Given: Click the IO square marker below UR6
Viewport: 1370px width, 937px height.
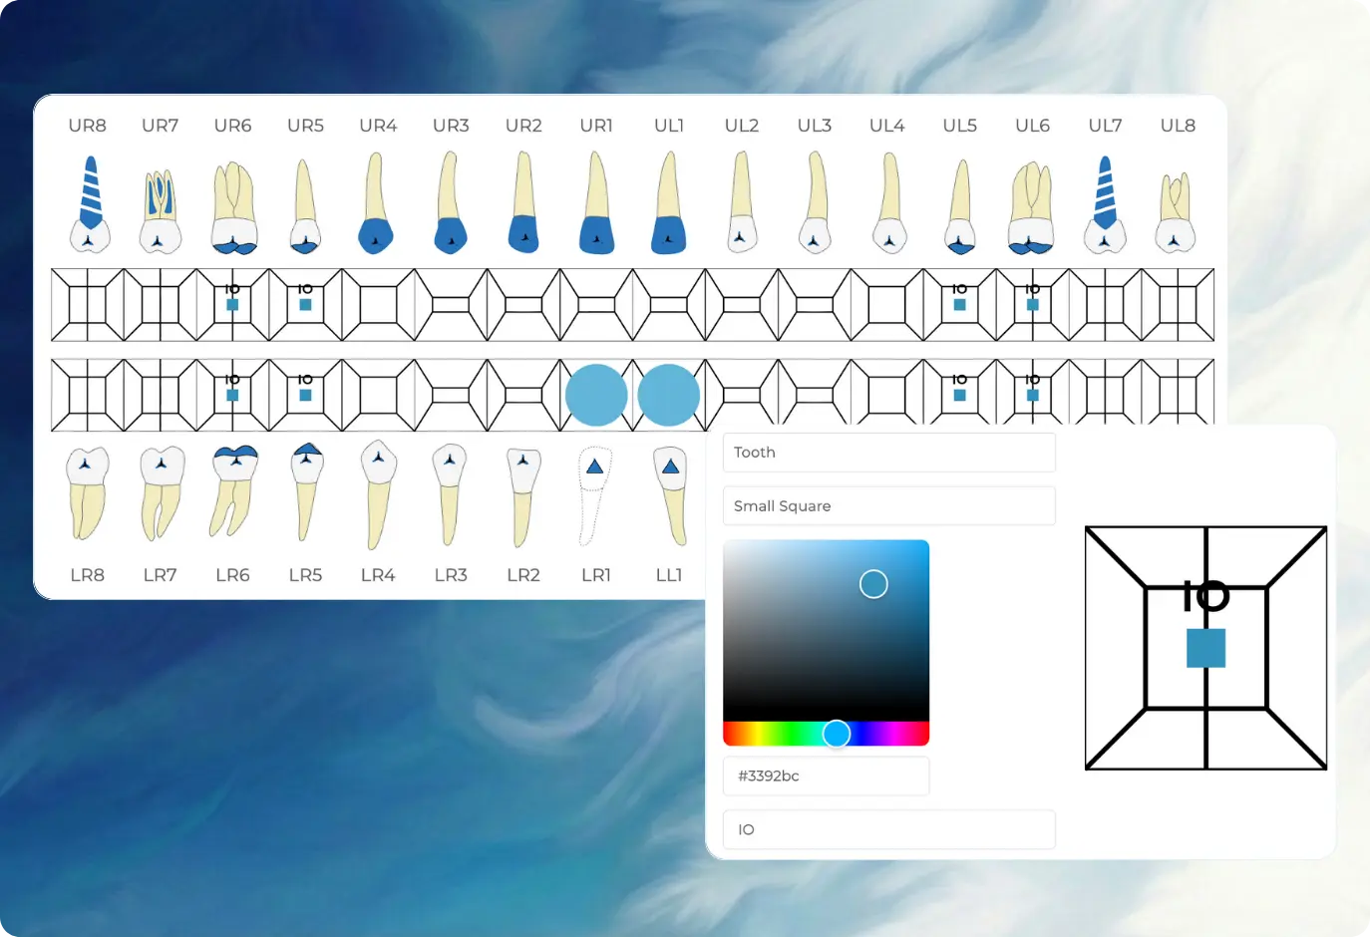Looking at the screenshot, I should point(232,304).
